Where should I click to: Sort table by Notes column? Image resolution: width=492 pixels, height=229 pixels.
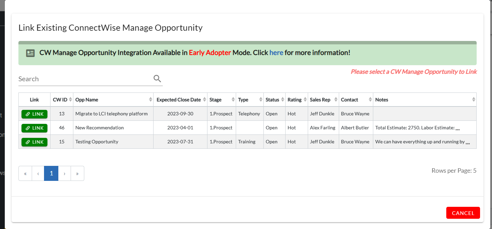425,100
